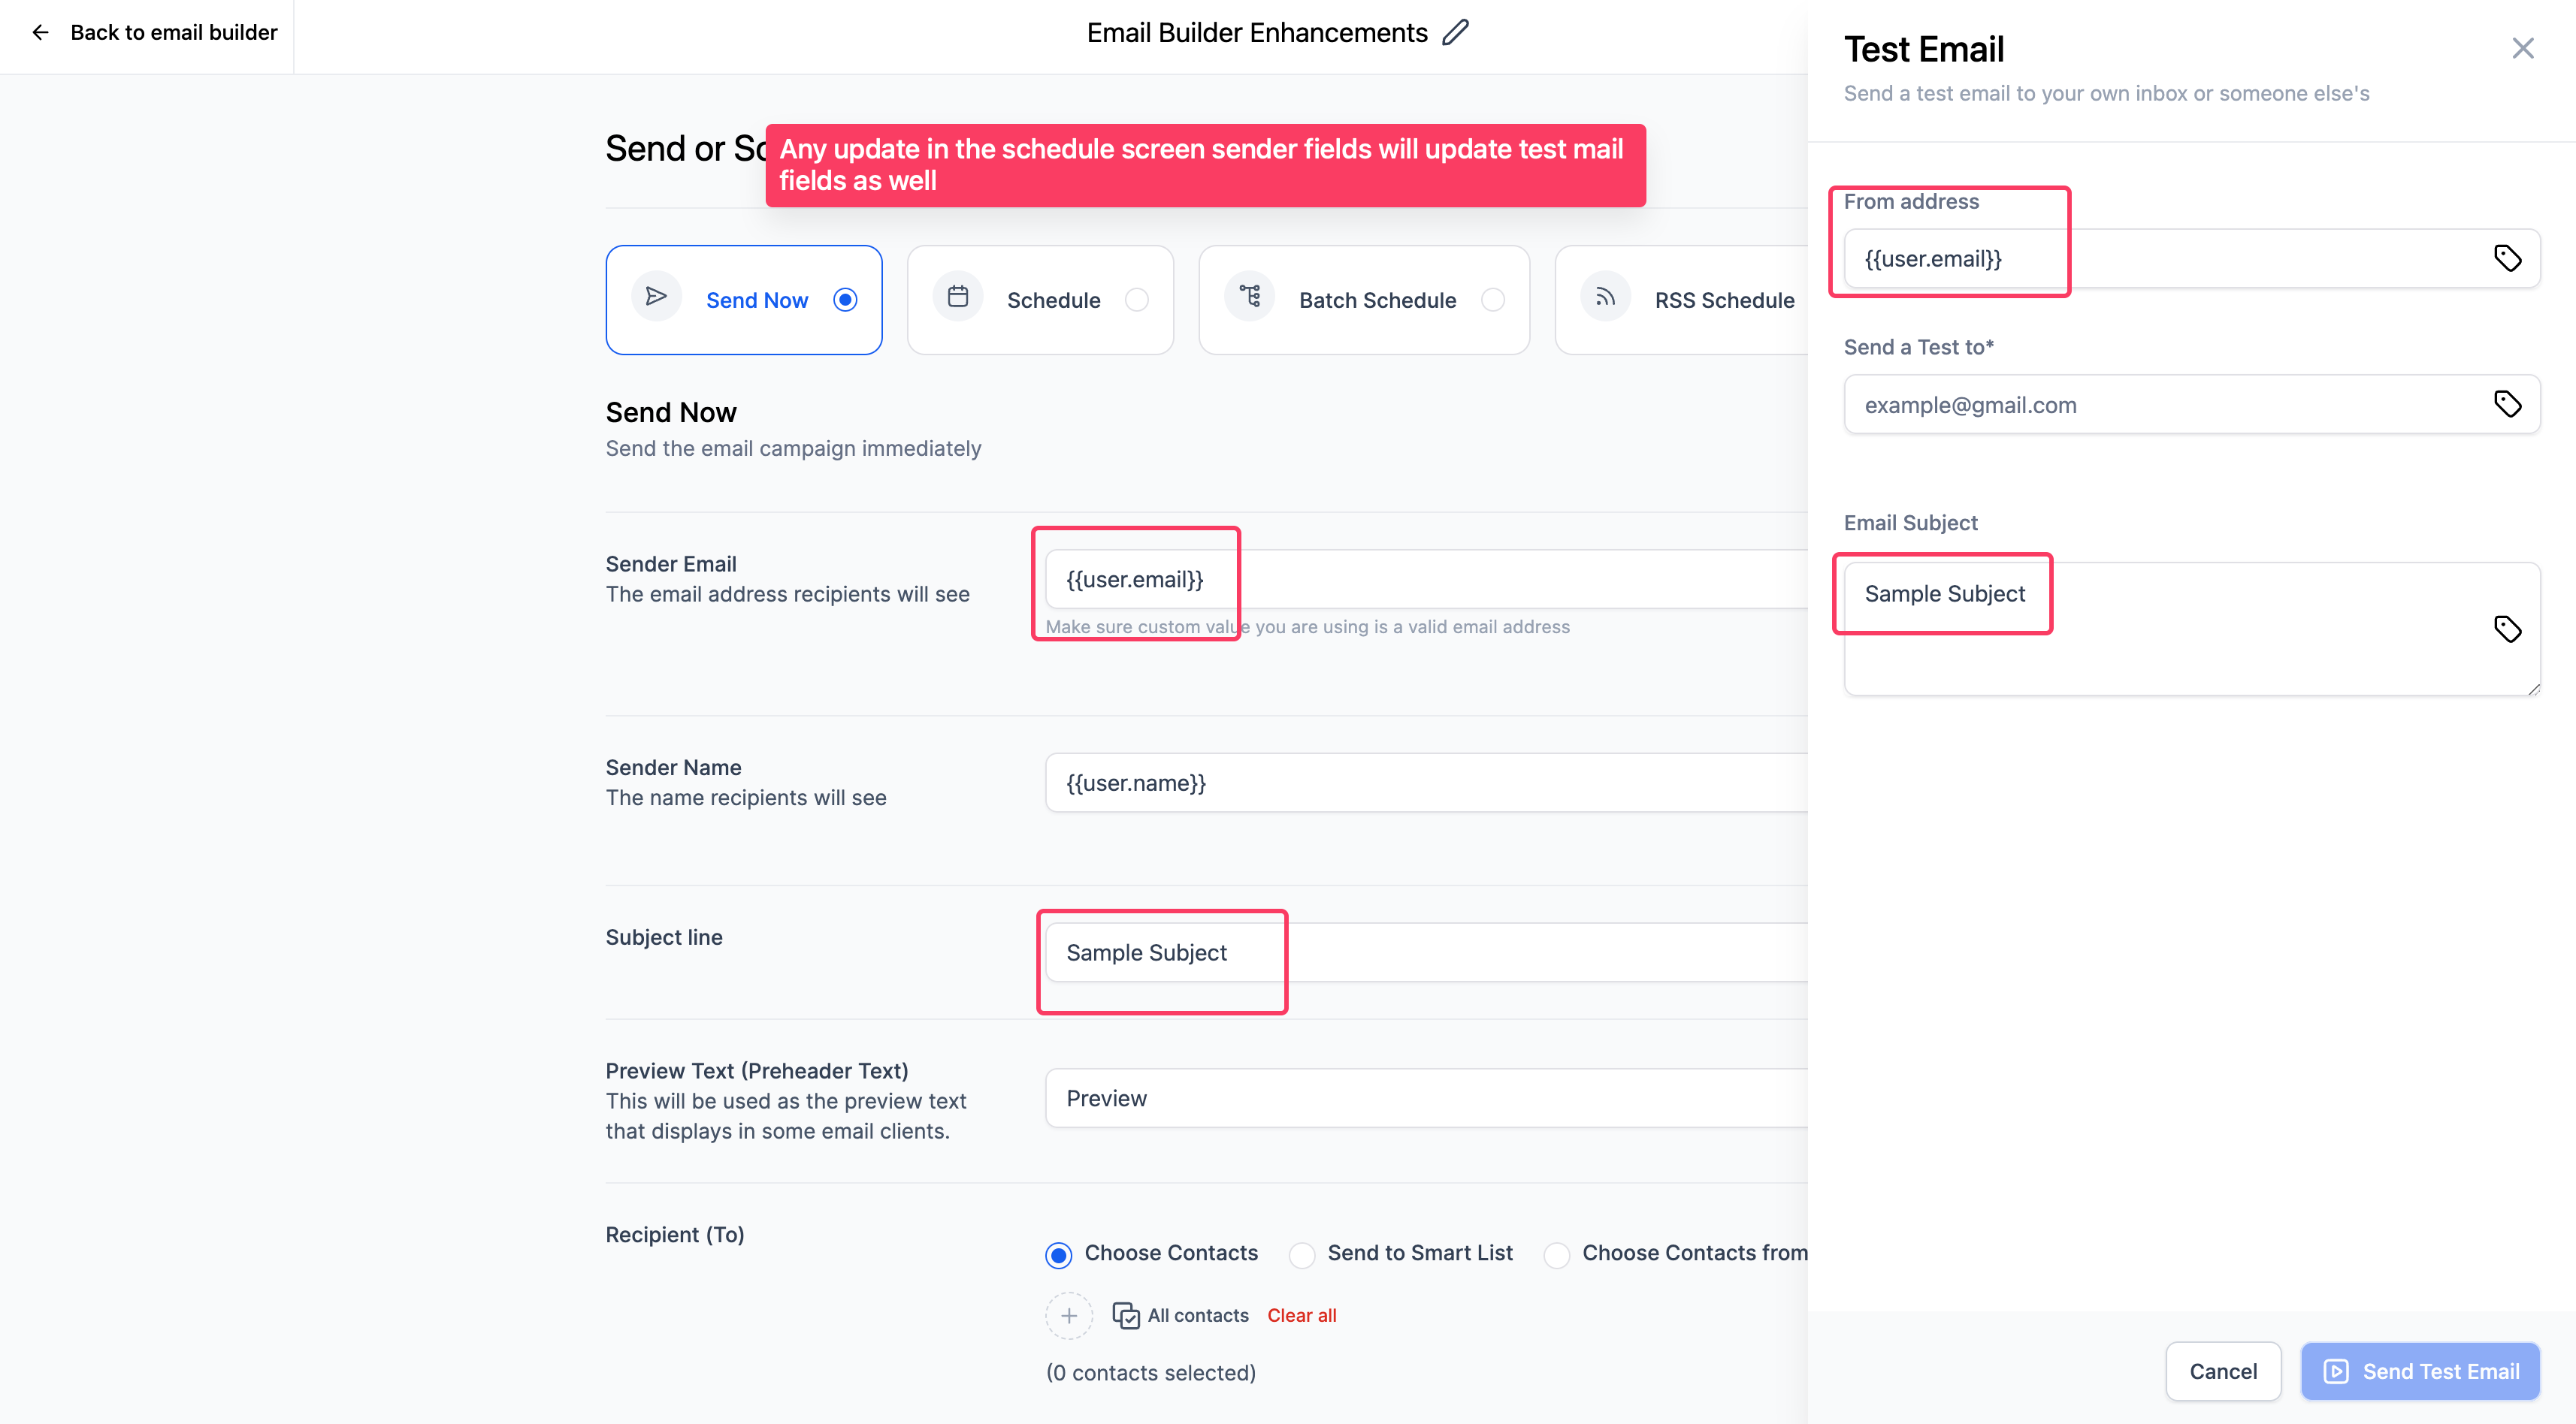Click the pencil icon next to email builder title
Viewport: 2576px width, 1424px height.
coord(1461,32)
